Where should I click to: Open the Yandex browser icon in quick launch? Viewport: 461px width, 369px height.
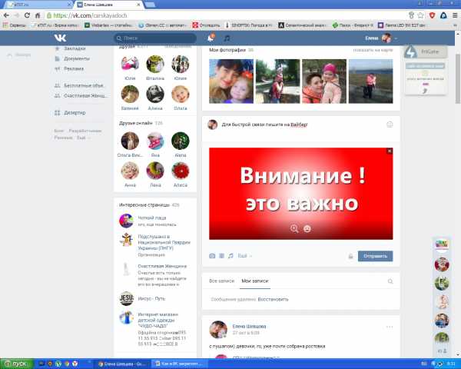(x=75, y=364)
